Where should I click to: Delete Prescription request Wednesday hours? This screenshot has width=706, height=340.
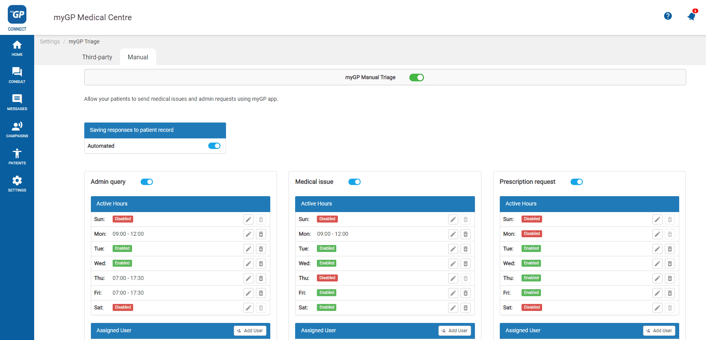[670, 264]
